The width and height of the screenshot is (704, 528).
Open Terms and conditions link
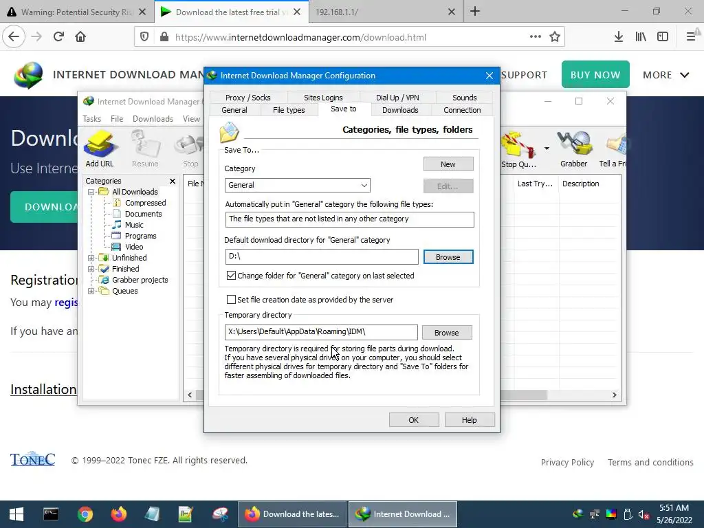[x=650, y=463]
